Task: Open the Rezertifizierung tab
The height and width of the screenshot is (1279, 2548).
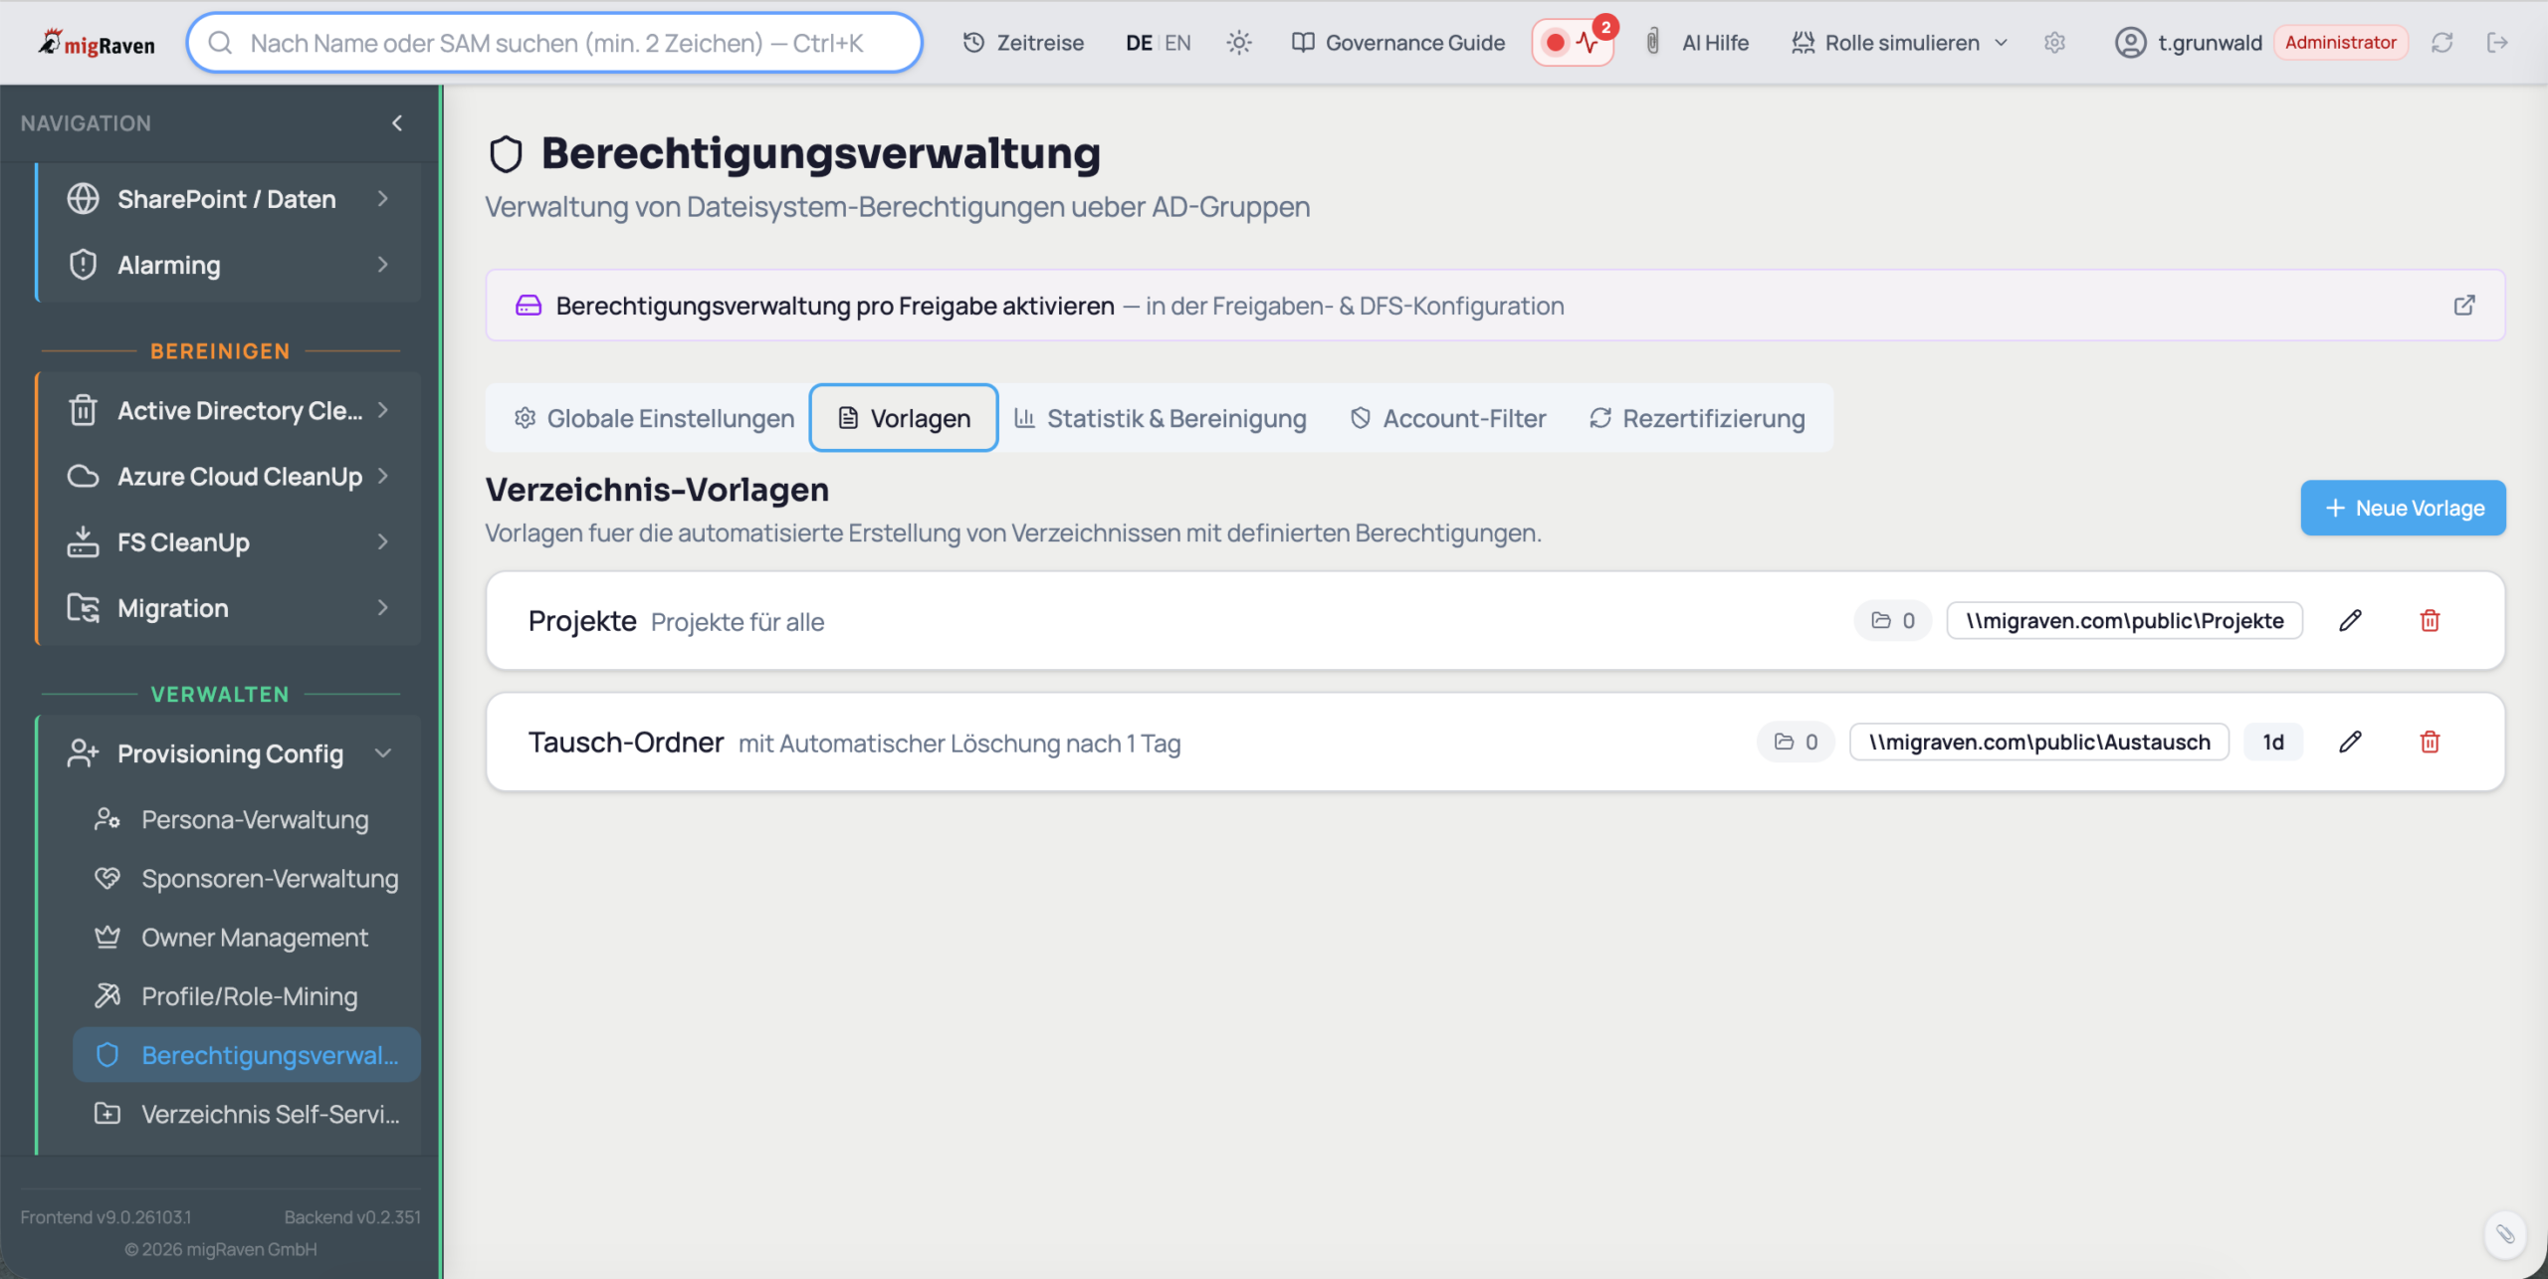Action: click(1697, 418)
